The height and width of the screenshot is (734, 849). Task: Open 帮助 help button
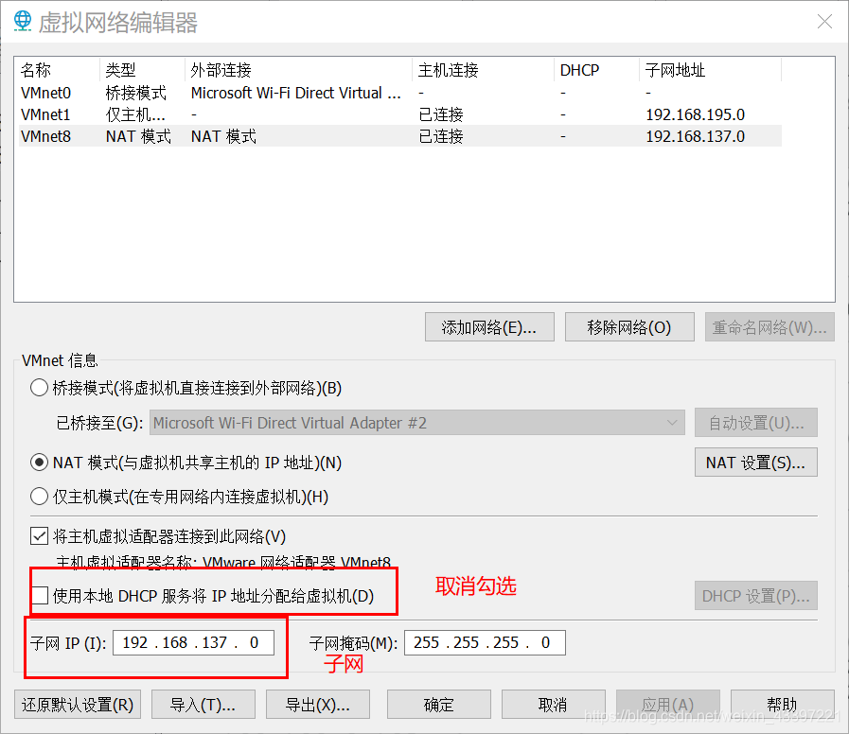(783, 705)
